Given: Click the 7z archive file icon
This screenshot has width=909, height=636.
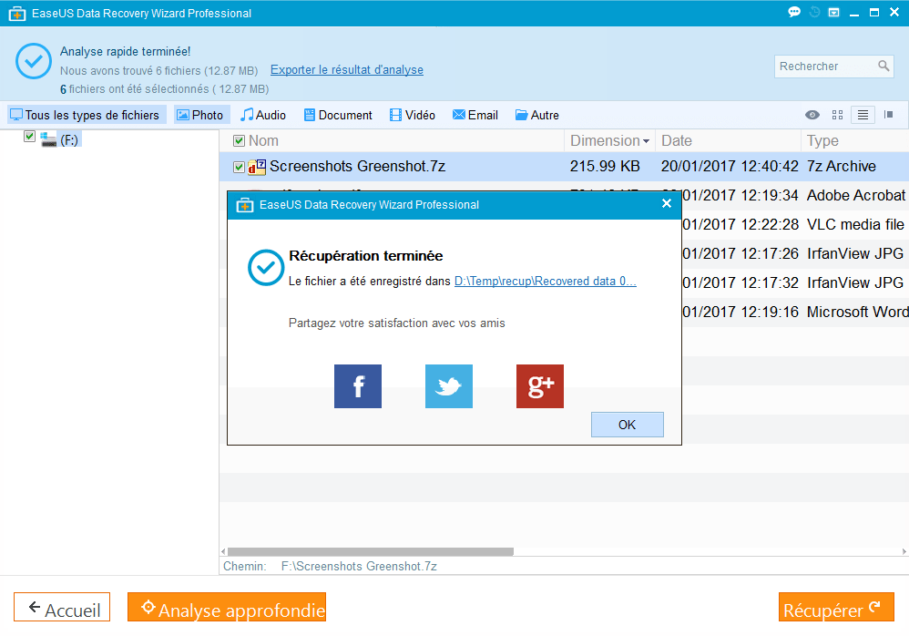Looking at the screenshot, I should [257, 167].
